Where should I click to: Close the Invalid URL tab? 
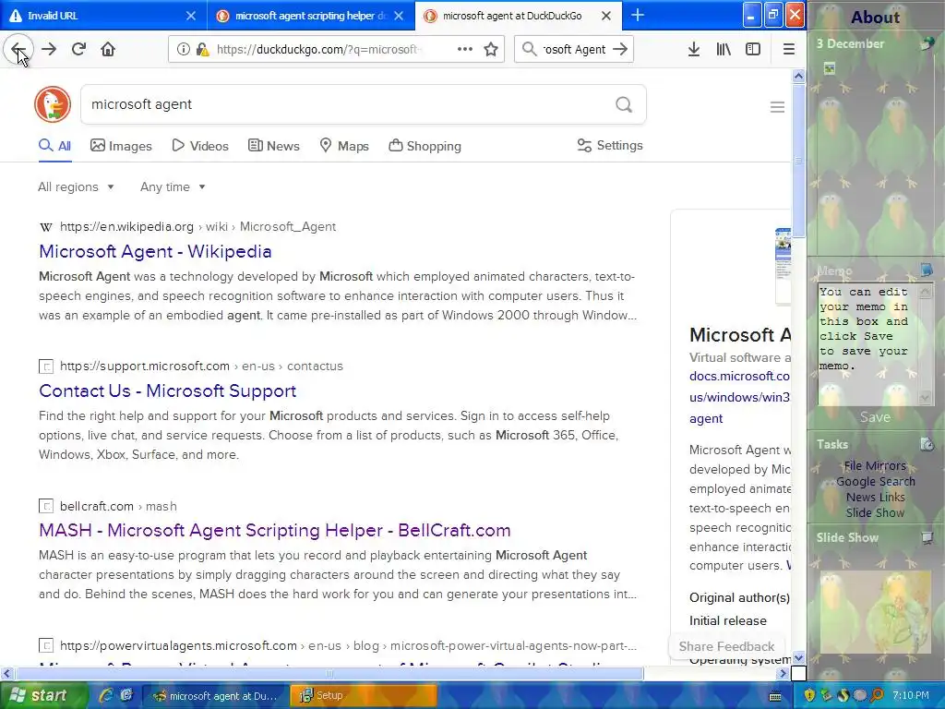tap(190, 16)
